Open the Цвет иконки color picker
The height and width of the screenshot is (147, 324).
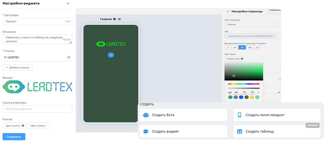39,126
